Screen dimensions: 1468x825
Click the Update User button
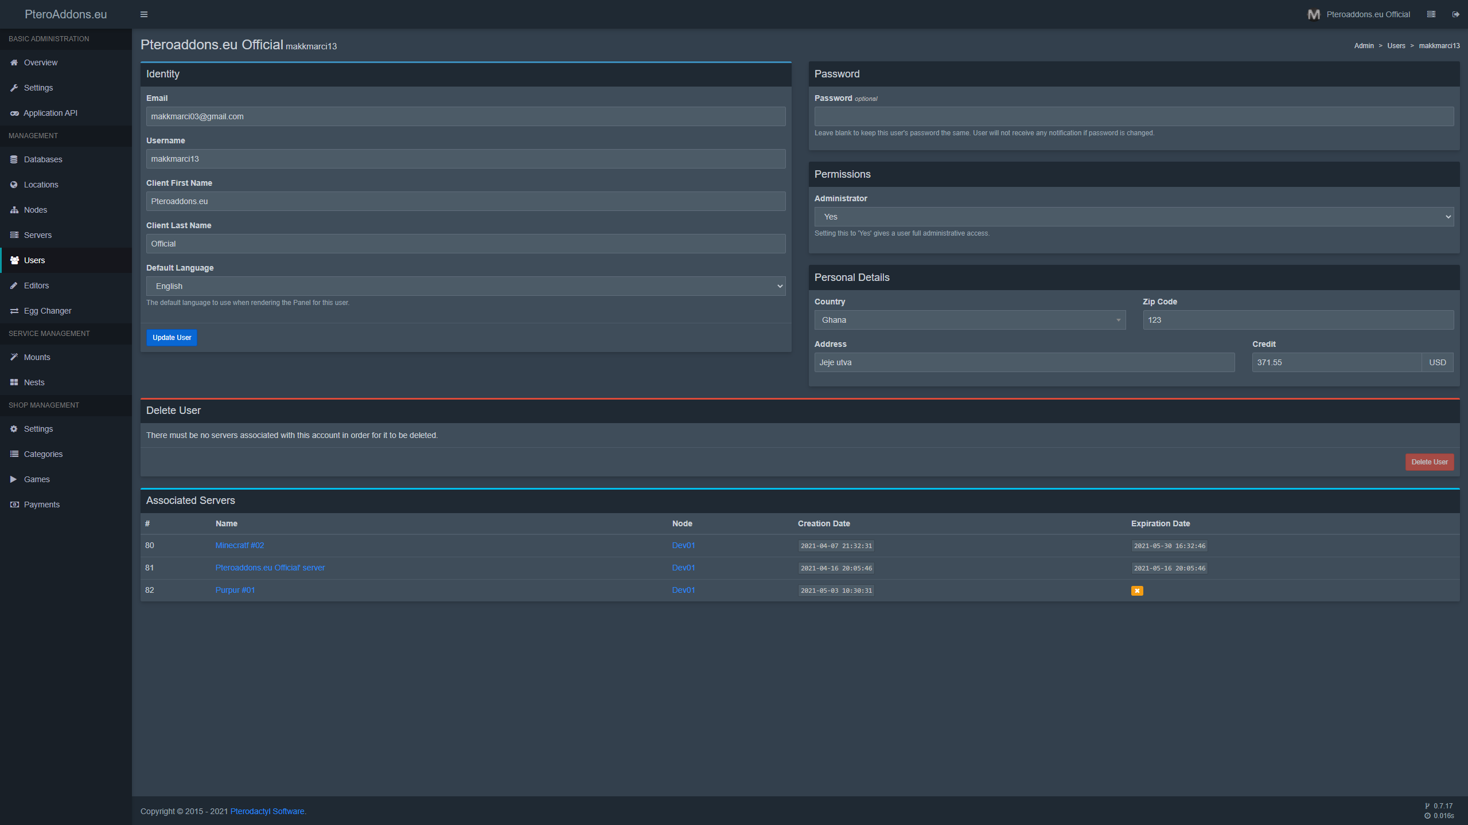point(172,338)
